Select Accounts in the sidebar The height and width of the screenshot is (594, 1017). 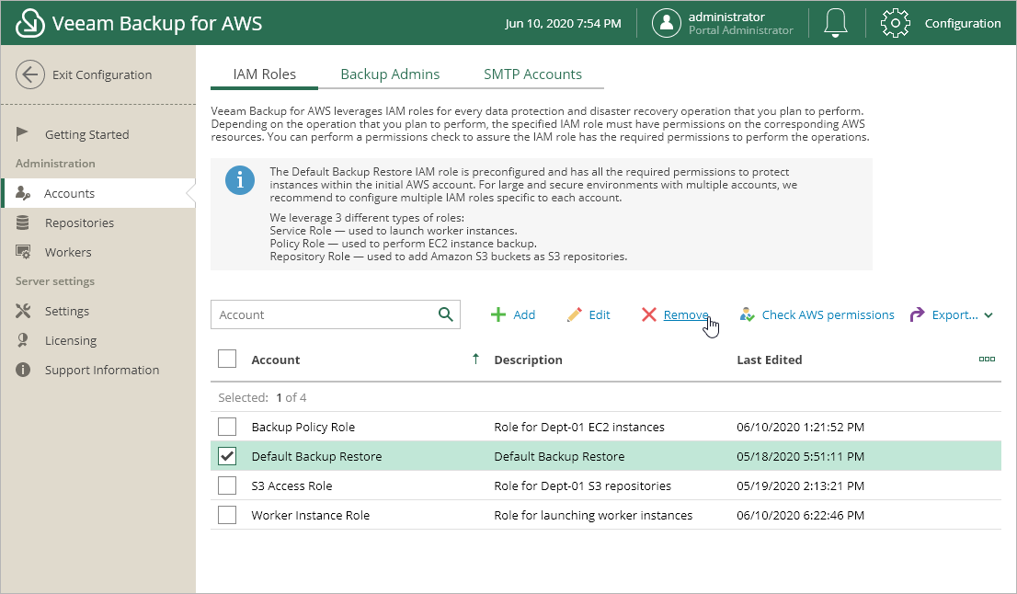pos(98,193)
